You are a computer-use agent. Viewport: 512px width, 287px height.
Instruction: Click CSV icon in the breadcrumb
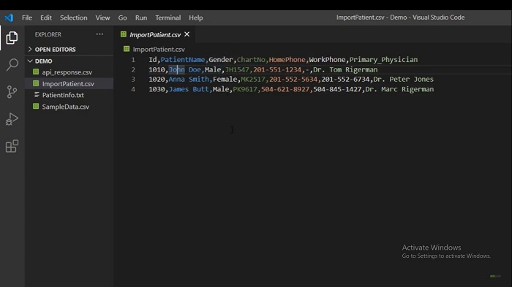[127, 49]
